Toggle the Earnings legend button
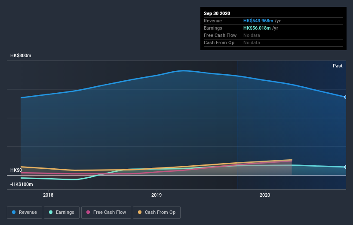The height and width of the screenshot is (225, 353). [61, 213]
